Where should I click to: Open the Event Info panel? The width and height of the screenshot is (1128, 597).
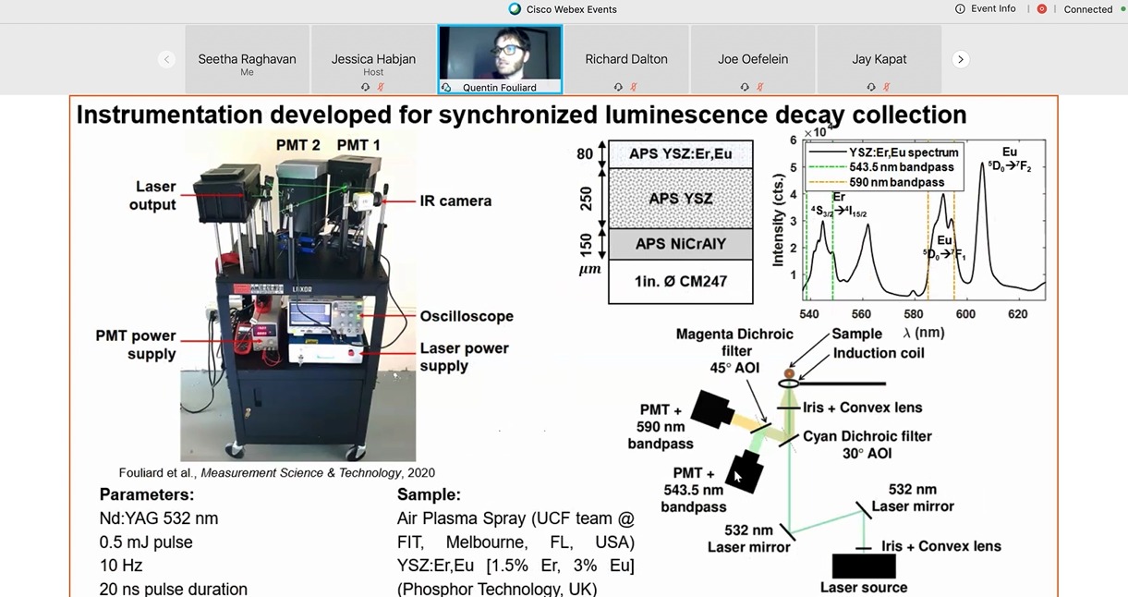click(x=985, y=9)
